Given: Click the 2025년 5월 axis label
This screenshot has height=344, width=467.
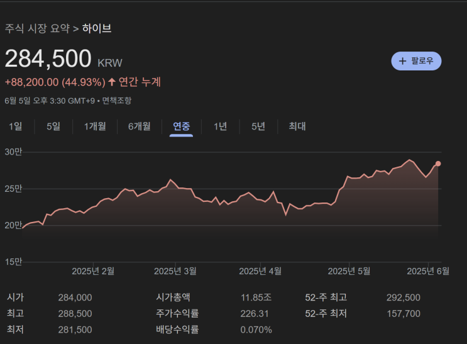Looking at the screenshot, I should 349,271.
